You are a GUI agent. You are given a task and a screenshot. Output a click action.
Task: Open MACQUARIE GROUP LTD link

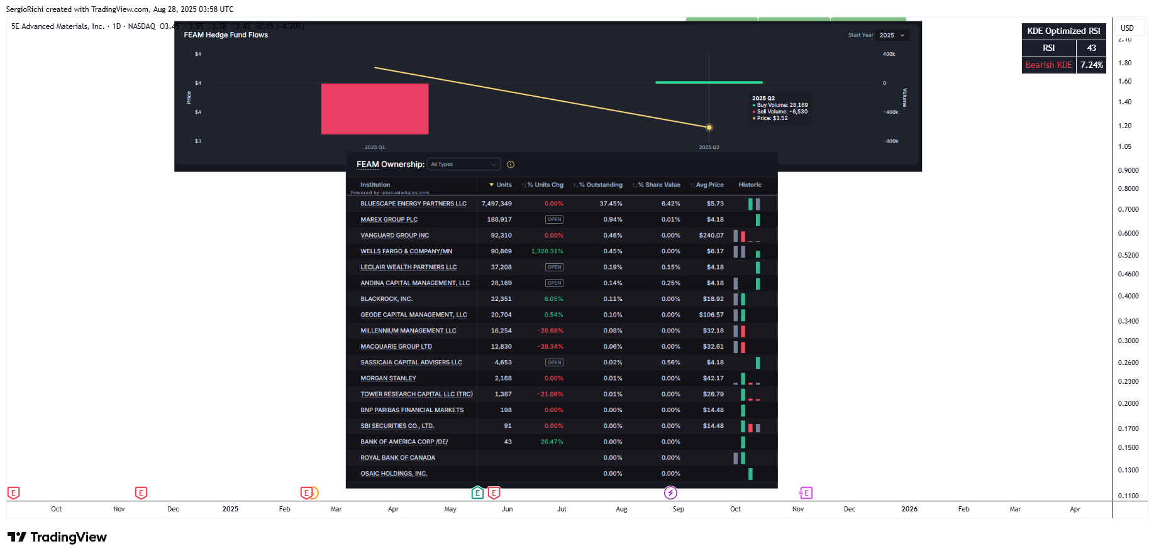[396, 347]
